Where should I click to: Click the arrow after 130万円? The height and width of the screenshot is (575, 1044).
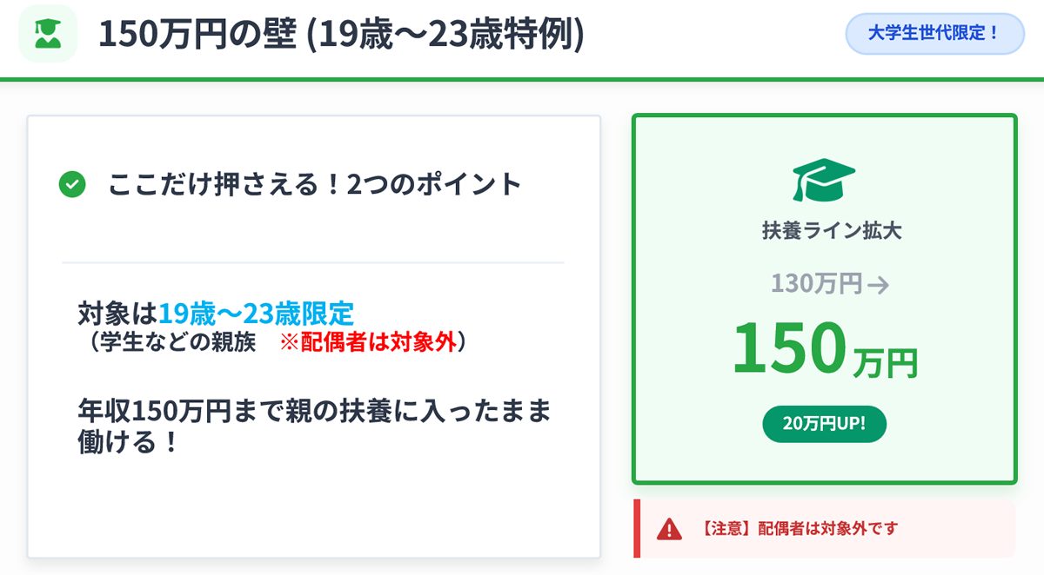[x=879, y=284]
